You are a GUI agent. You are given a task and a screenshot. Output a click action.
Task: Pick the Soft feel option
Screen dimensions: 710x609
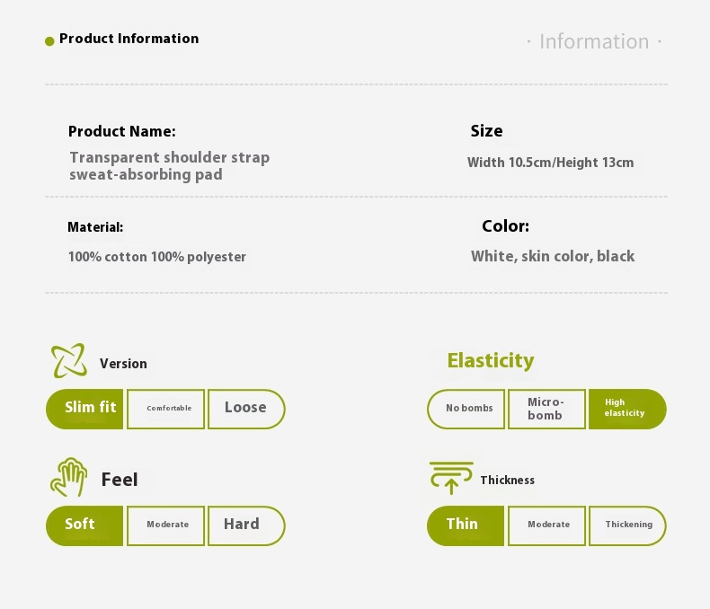click(x=84, y=525)
